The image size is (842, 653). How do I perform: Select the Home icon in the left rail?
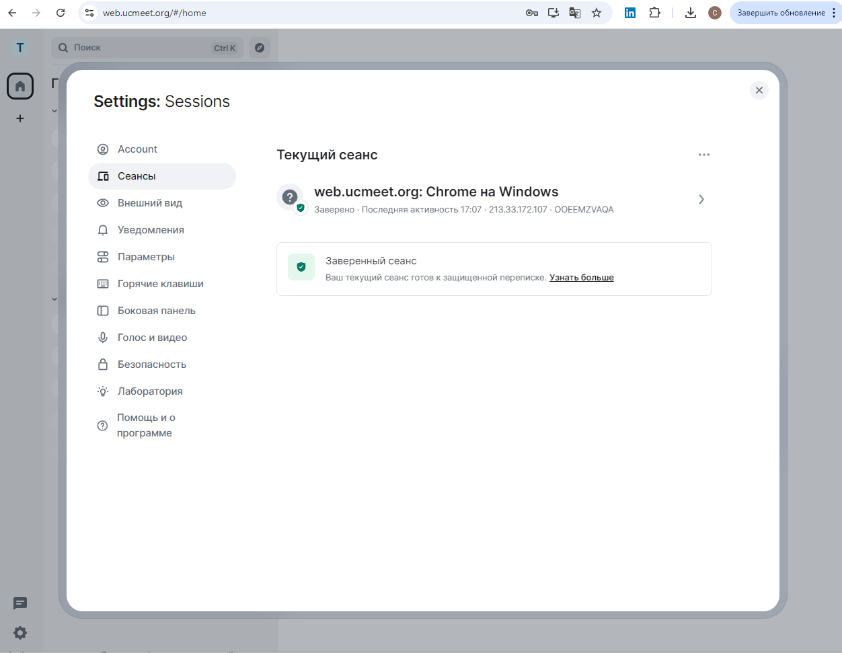(20, 86)
